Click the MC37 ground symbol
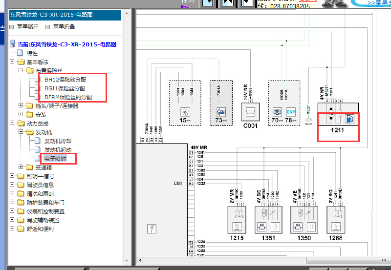 [308, 121]
